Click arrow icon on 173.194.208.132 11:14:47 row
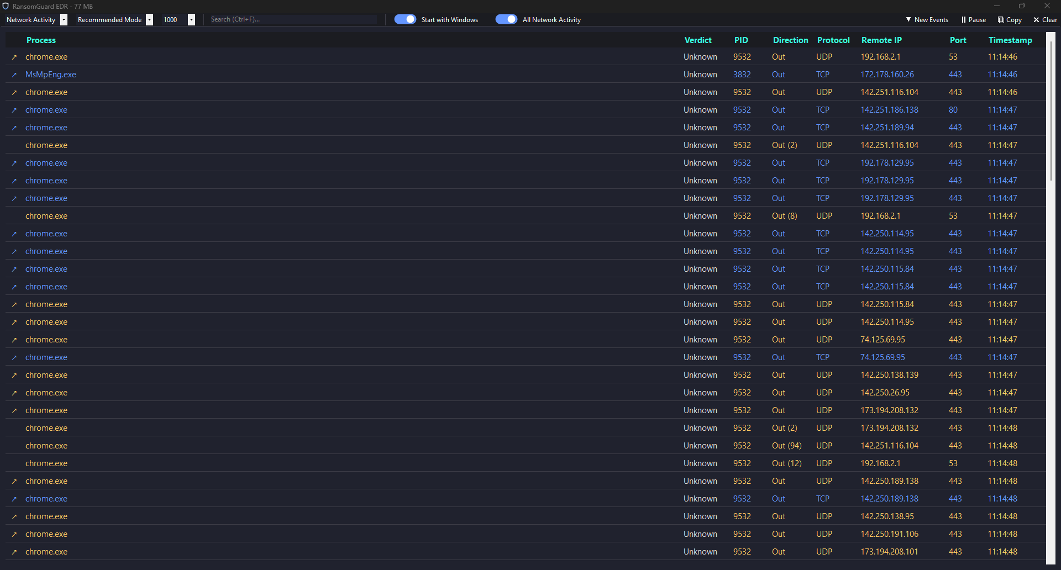Screen dimensions: 1061x570 (x=14, y=410)
